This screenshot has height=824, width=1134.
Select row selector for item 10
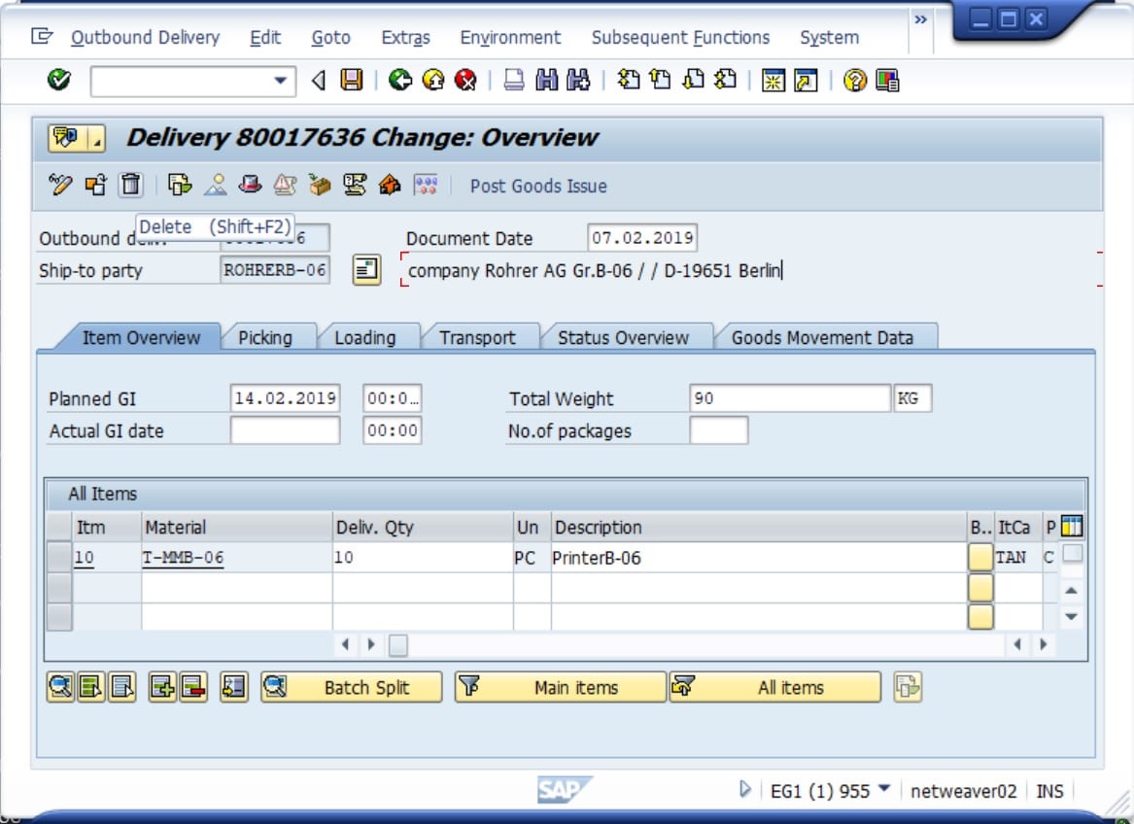(x=58, y=557)
